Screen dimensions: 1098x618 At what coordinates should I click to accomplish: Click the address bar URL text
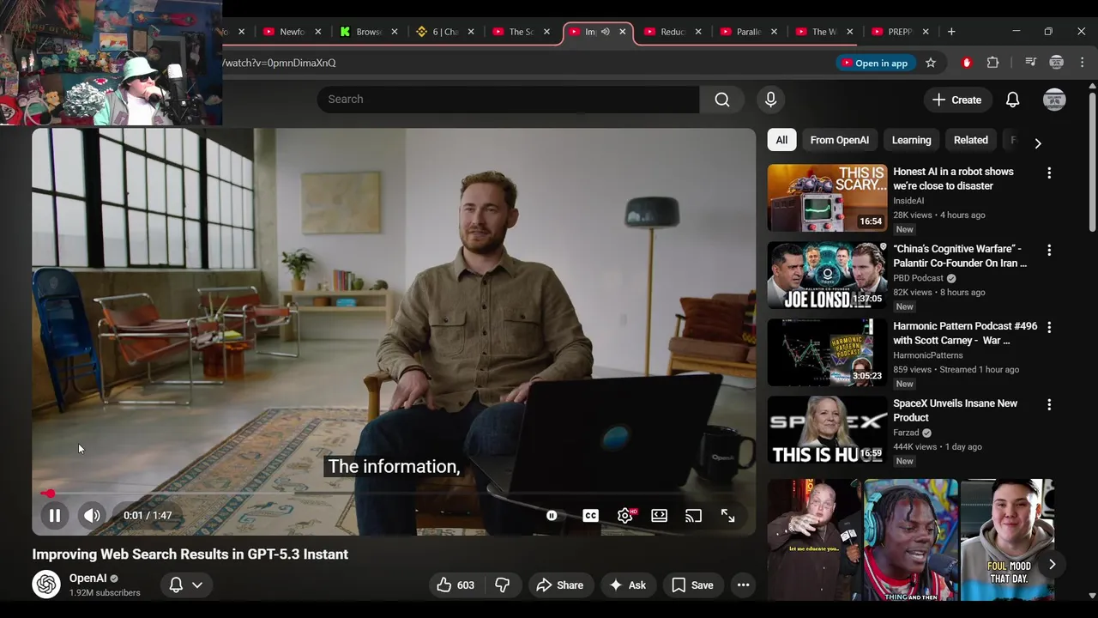tap(280, 63)
